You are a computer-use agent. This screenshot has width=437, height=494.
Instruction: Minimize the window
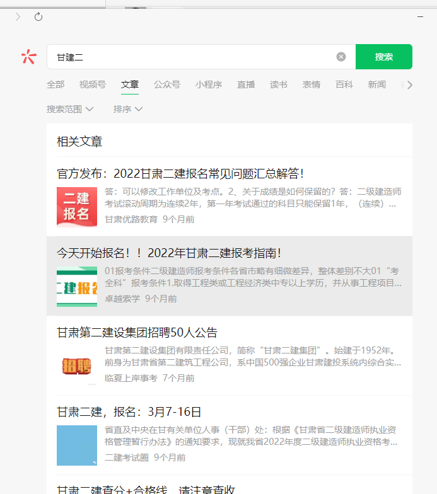pyautogui.click(x=420, y=16)
